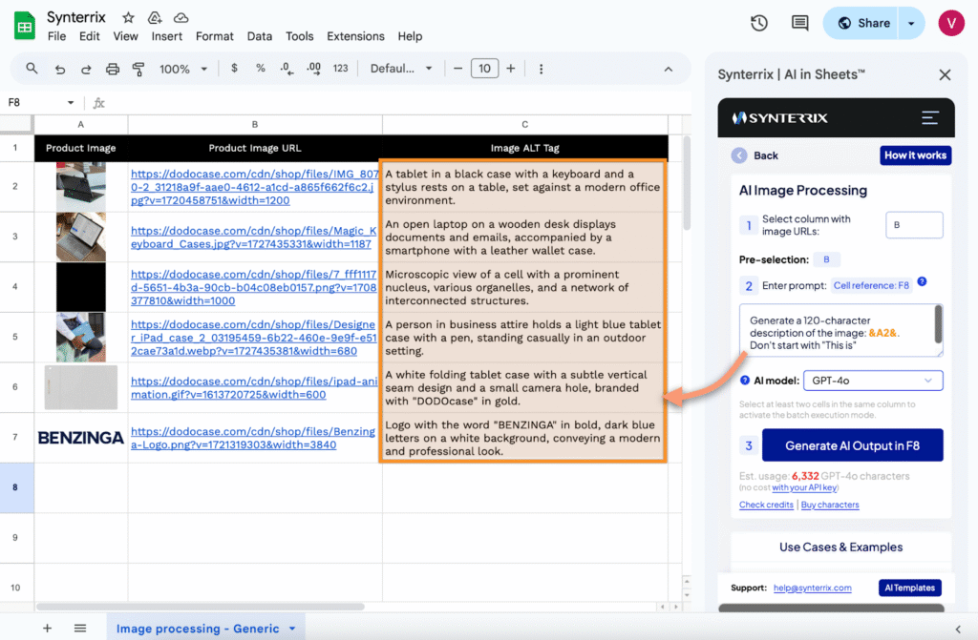Screen dimensions: 978x640
Task: Select the paint format tool
Action: point(138,69)
